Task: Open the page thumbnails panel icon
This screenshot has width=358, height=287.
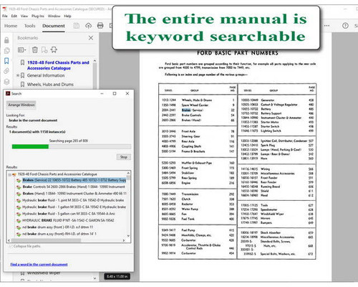Action: (x=6, y=50)
